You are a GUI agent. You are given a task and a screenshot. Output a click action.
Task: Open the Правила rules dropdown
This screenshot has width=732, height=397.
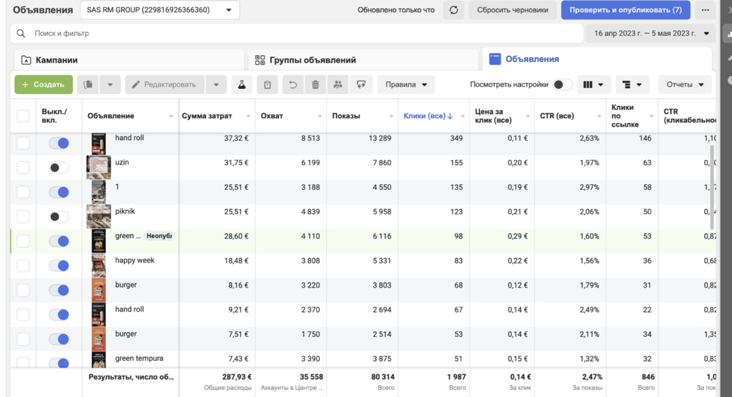pyautogui.click(x=406, y=85)
